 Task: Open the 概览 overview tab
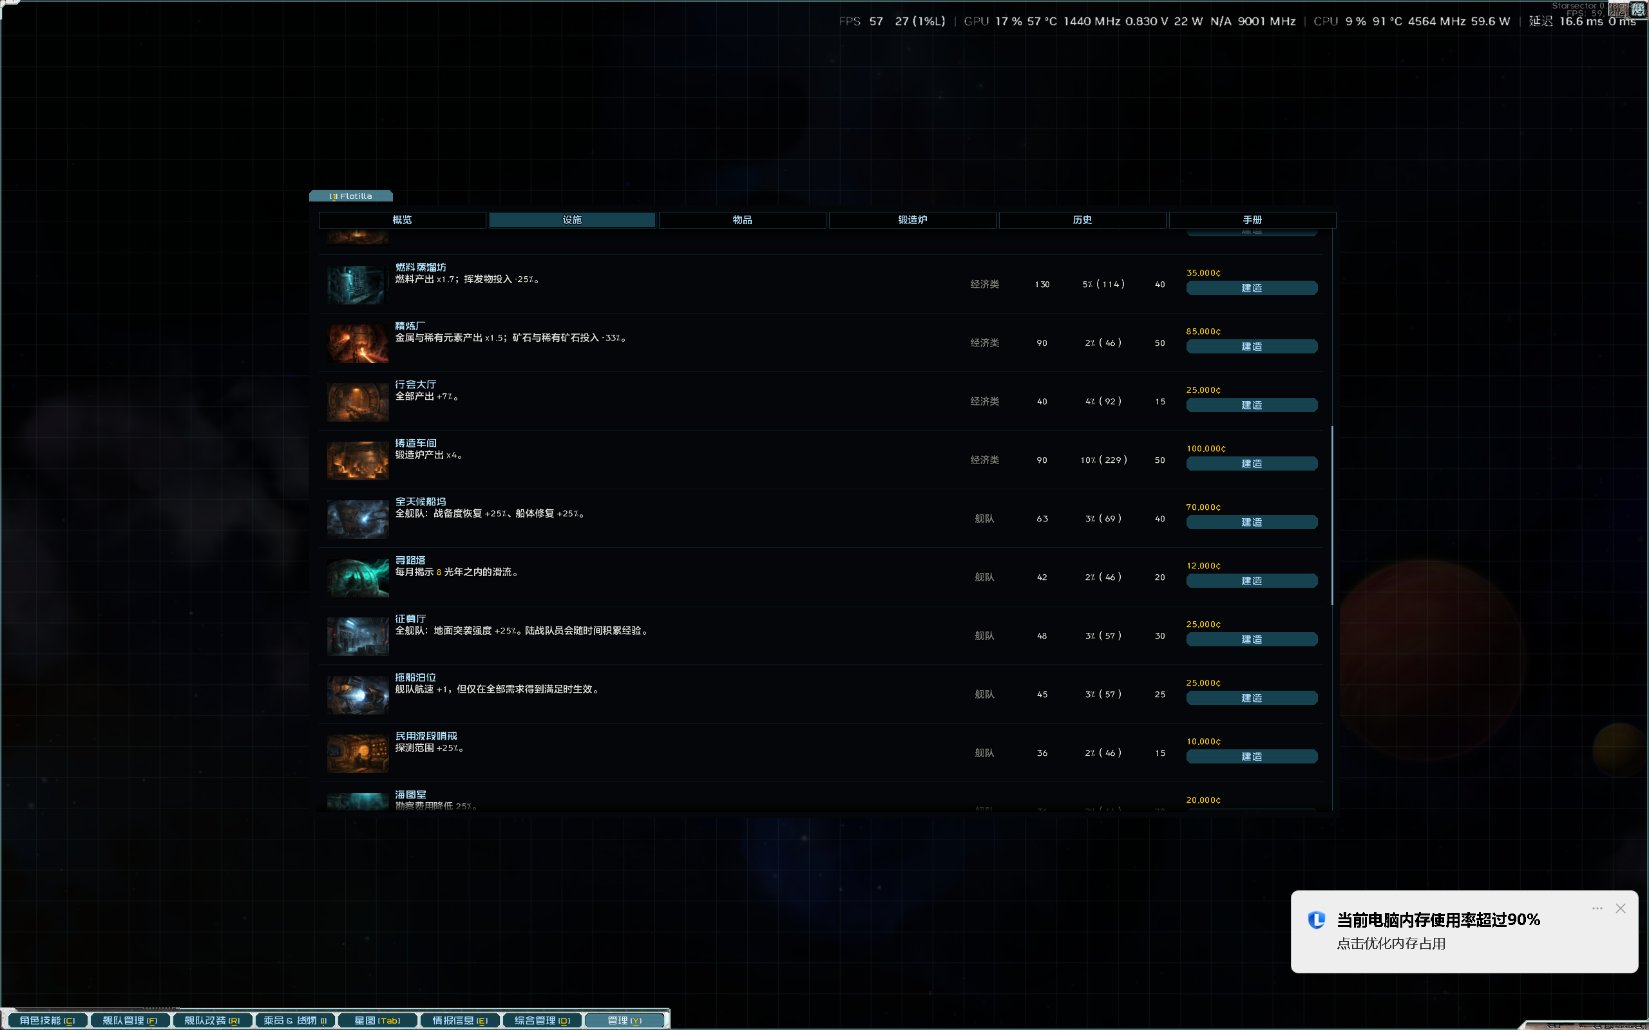coord(402,220)
